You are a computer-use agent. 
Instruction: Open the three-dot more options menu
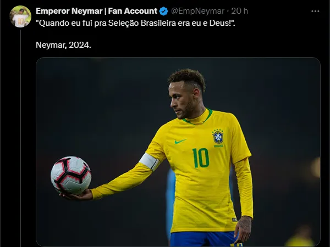click(x=315, y=11)
